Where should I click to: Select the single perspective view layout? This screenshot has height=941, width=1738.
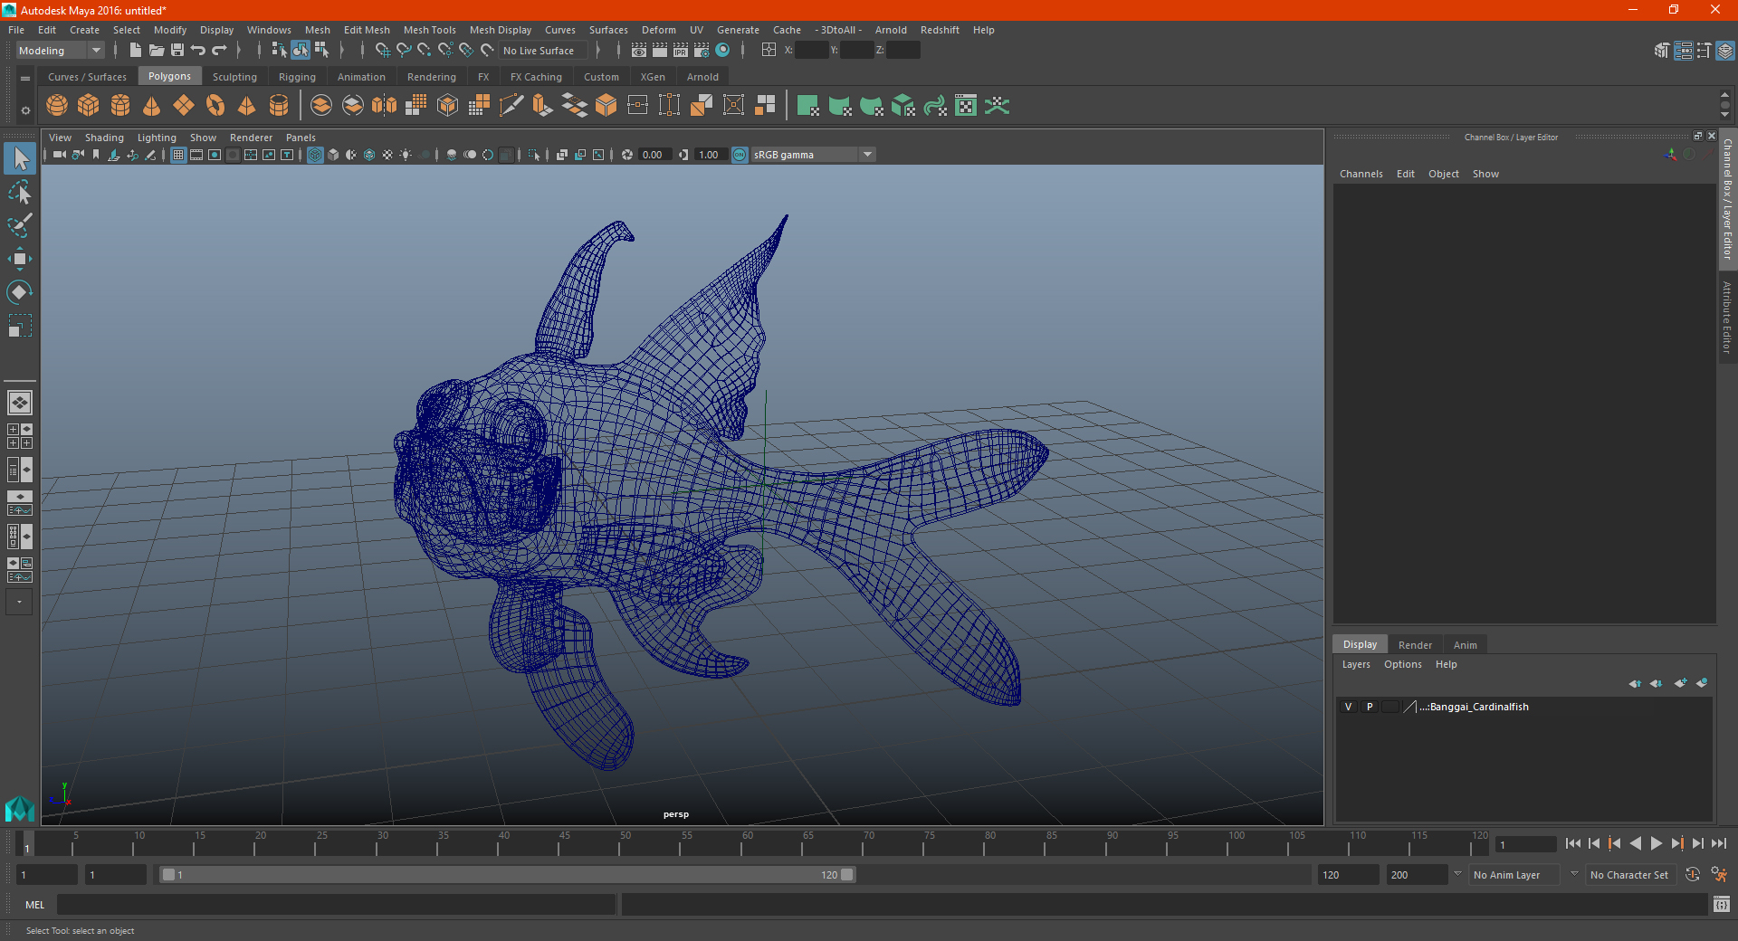[20, 403]
